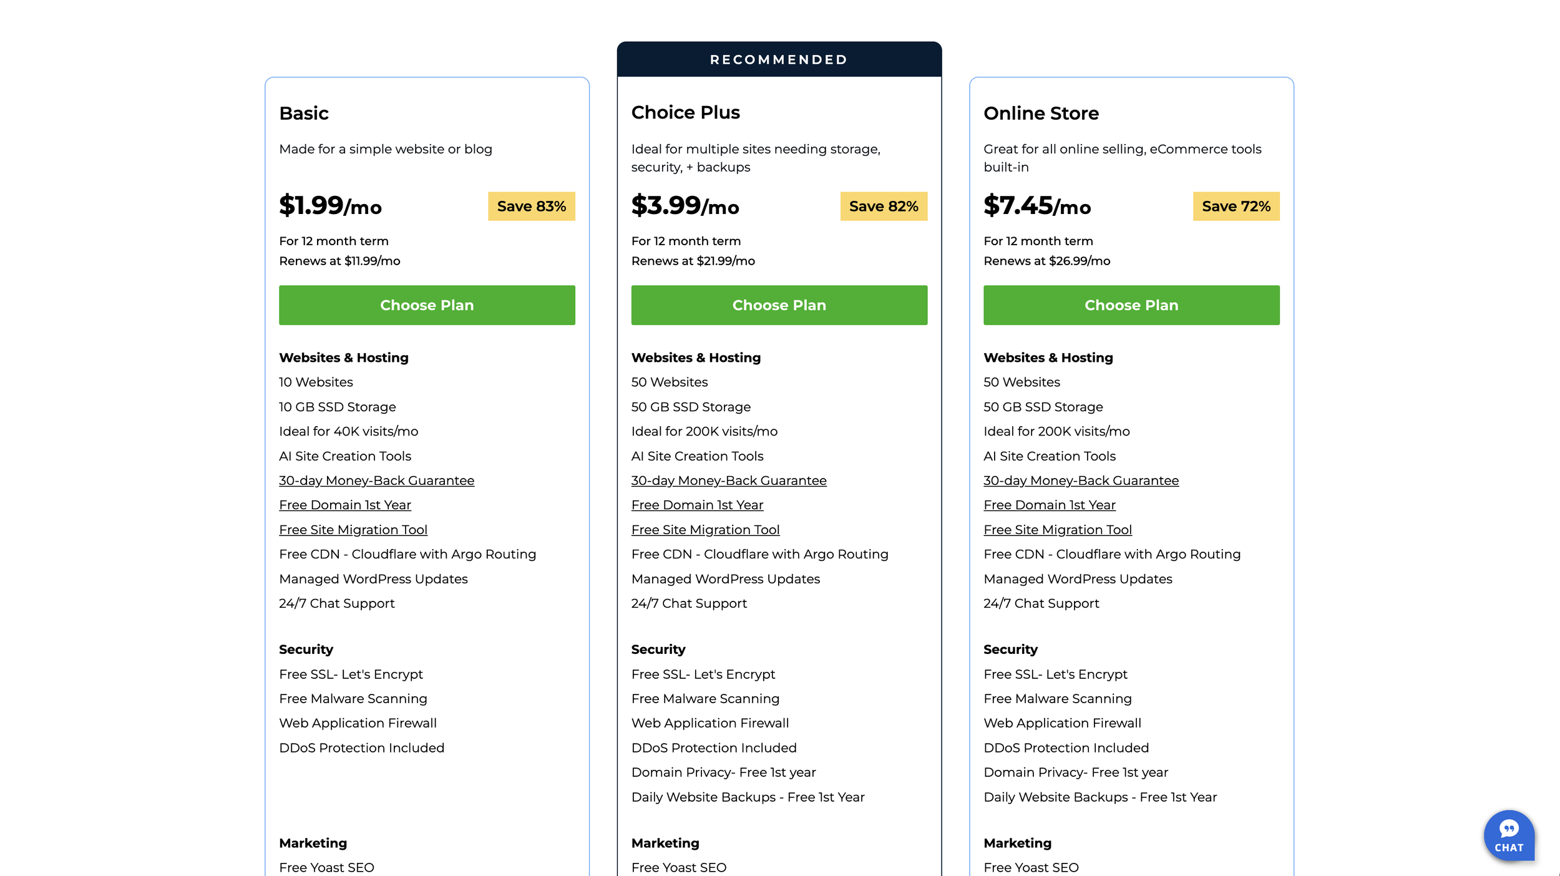1560x876 pixels.
Task: Click the RECOMMENDED banner above Choice Plus
Action: pyautogui.click(x=779, y=60)
